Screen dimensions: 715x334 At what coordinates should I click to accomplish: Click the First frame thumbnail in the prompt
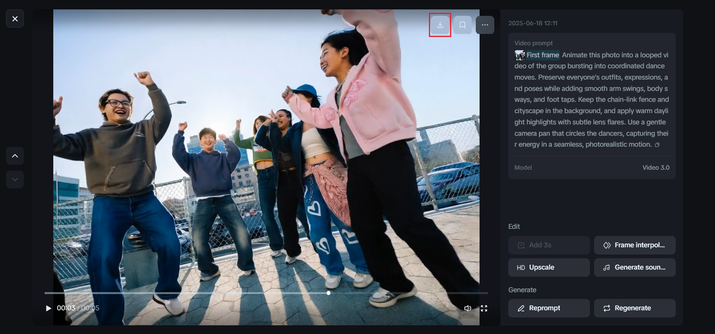[520, 55]
